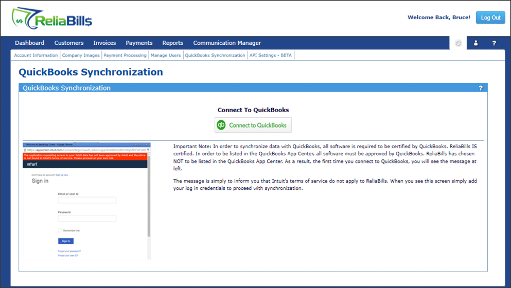The width and height of the screenshot is (511, 288).
Task: Open the Payments menu
Action: 139,43
